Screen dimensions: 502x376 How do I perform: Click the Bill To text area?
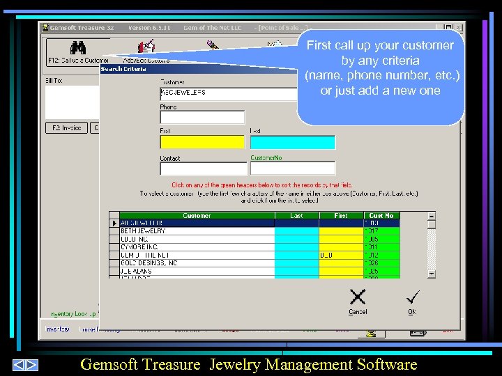click(x=73, y=102)
